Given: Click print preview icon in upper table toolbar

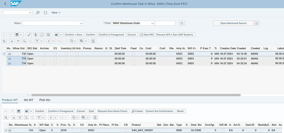Looking at the screenshot, I should click(x=93, y=41).
